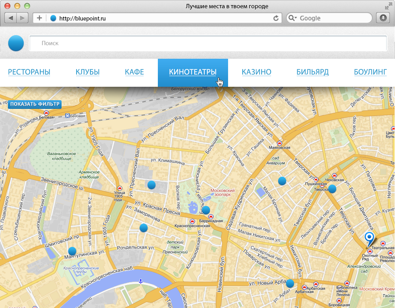Go to the Бильярд category
The width and height of the screenshot is (395, 308).
(x=313, y=72)
